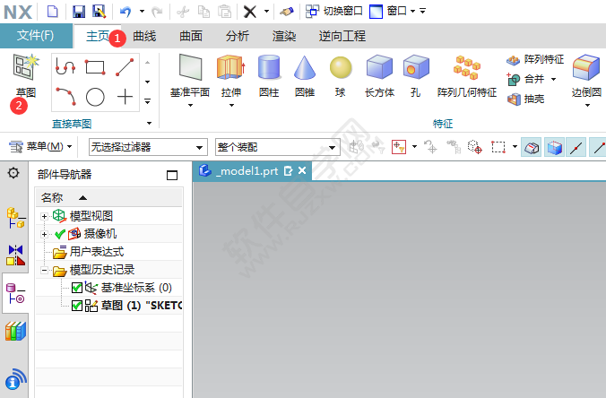Click the navigator settings gear icon
606x398 pixels.
point(13,173)
